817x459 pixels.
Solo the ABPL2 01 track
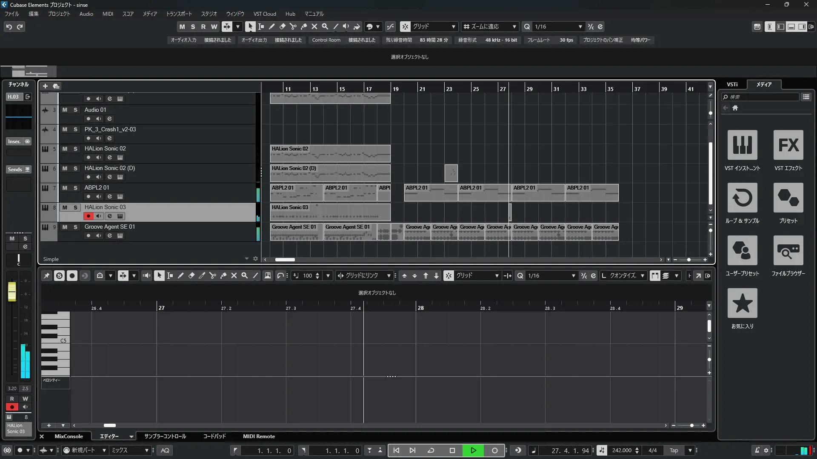point(75,188)
